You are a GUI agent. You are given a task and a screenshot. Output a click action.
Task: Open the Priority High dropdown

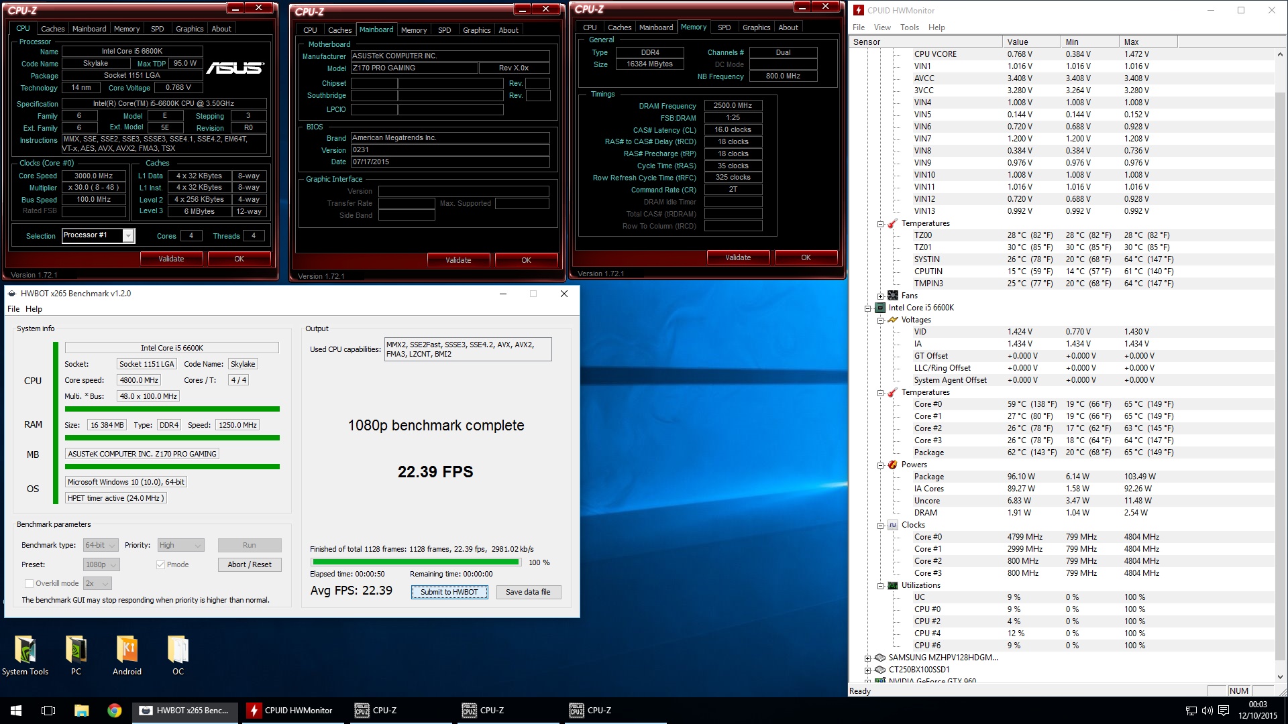(x=180, y=545)
